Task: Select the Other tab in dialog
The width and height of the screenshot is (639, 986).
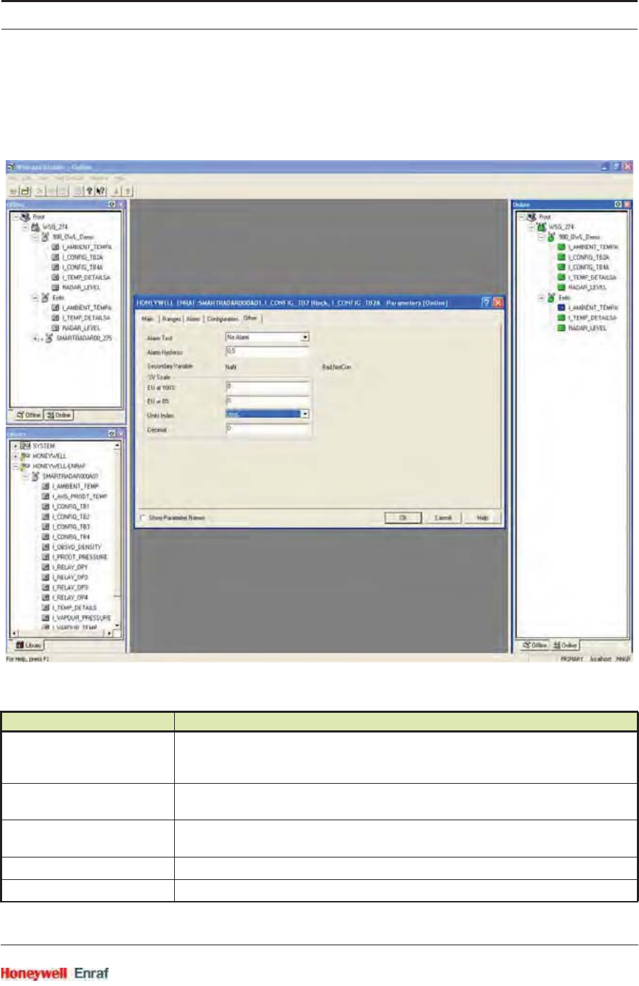Action: (x=251, y=318)
